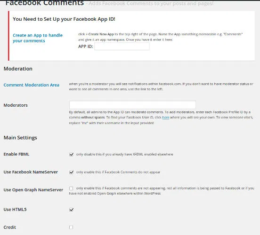Click the text 'only disable this if you already have XFBML enabled elsewhere'
Image resolution: width=260 pixels, height=235 pixels.
coord(124,154)
